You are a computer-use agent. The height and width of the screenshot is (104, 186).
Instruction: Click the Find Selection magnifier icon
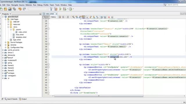coord(74,17)
